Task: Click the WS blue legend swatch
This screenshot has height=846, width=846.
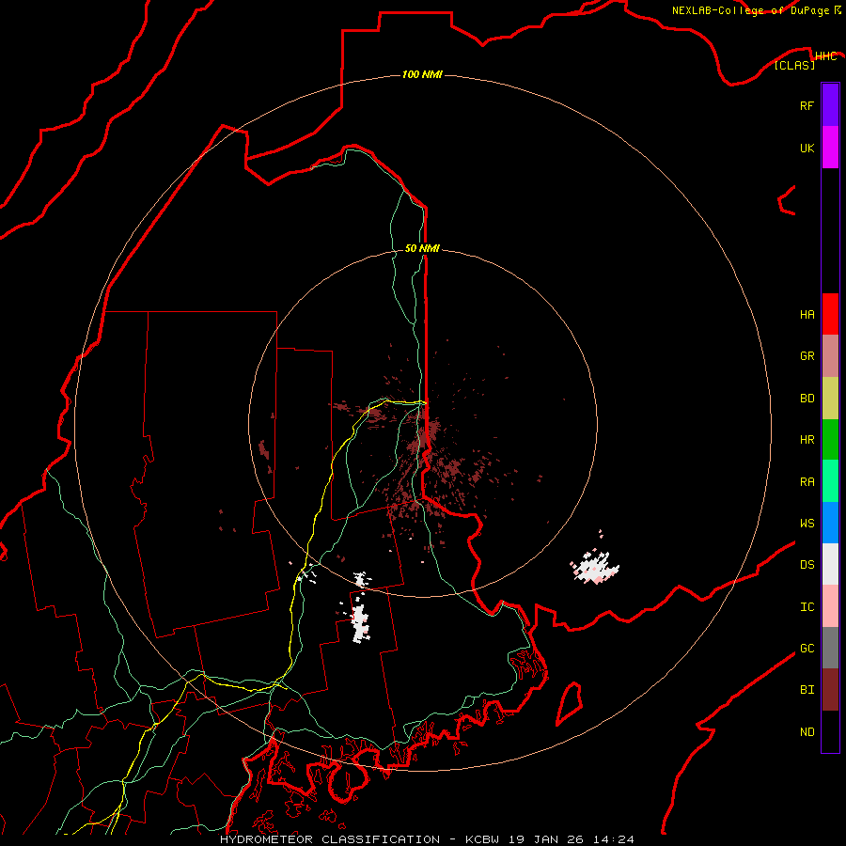Action: coord(830,523)
